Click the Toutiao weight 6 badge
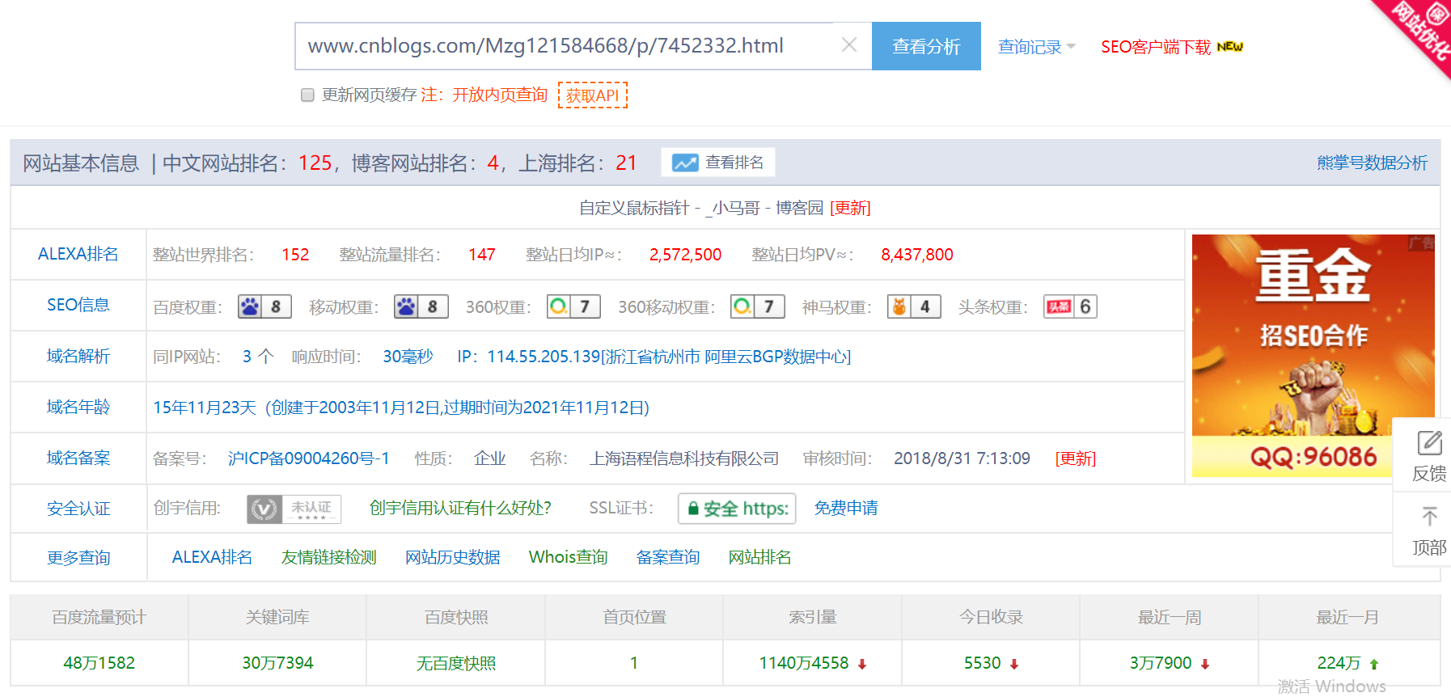 point(1070,306)
